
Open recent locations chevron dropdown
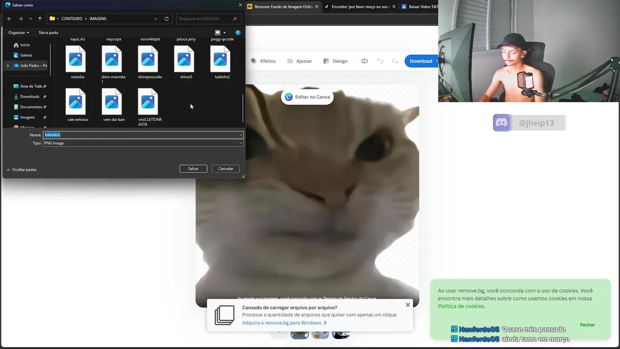[x=30, y=18]
